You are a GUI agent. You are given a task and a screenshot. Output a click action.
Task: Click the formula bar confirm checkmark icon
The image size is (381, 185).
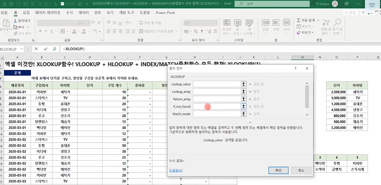(x=45, y=49)
